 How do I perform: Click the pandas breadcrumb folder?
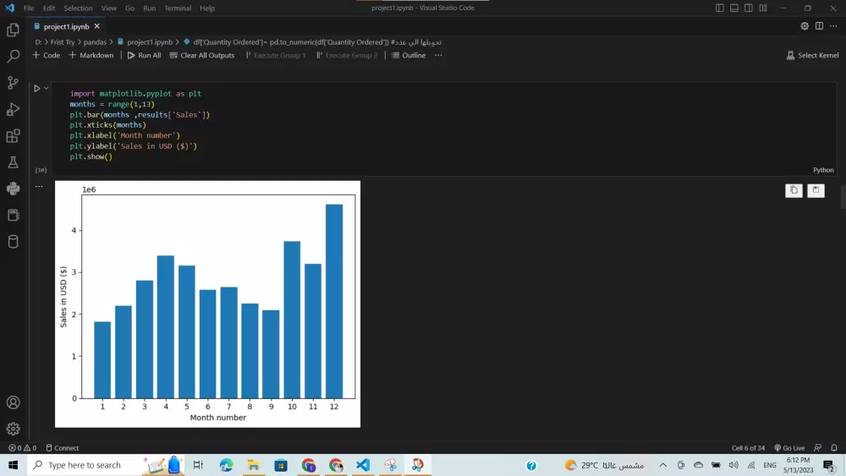point(95,42)
